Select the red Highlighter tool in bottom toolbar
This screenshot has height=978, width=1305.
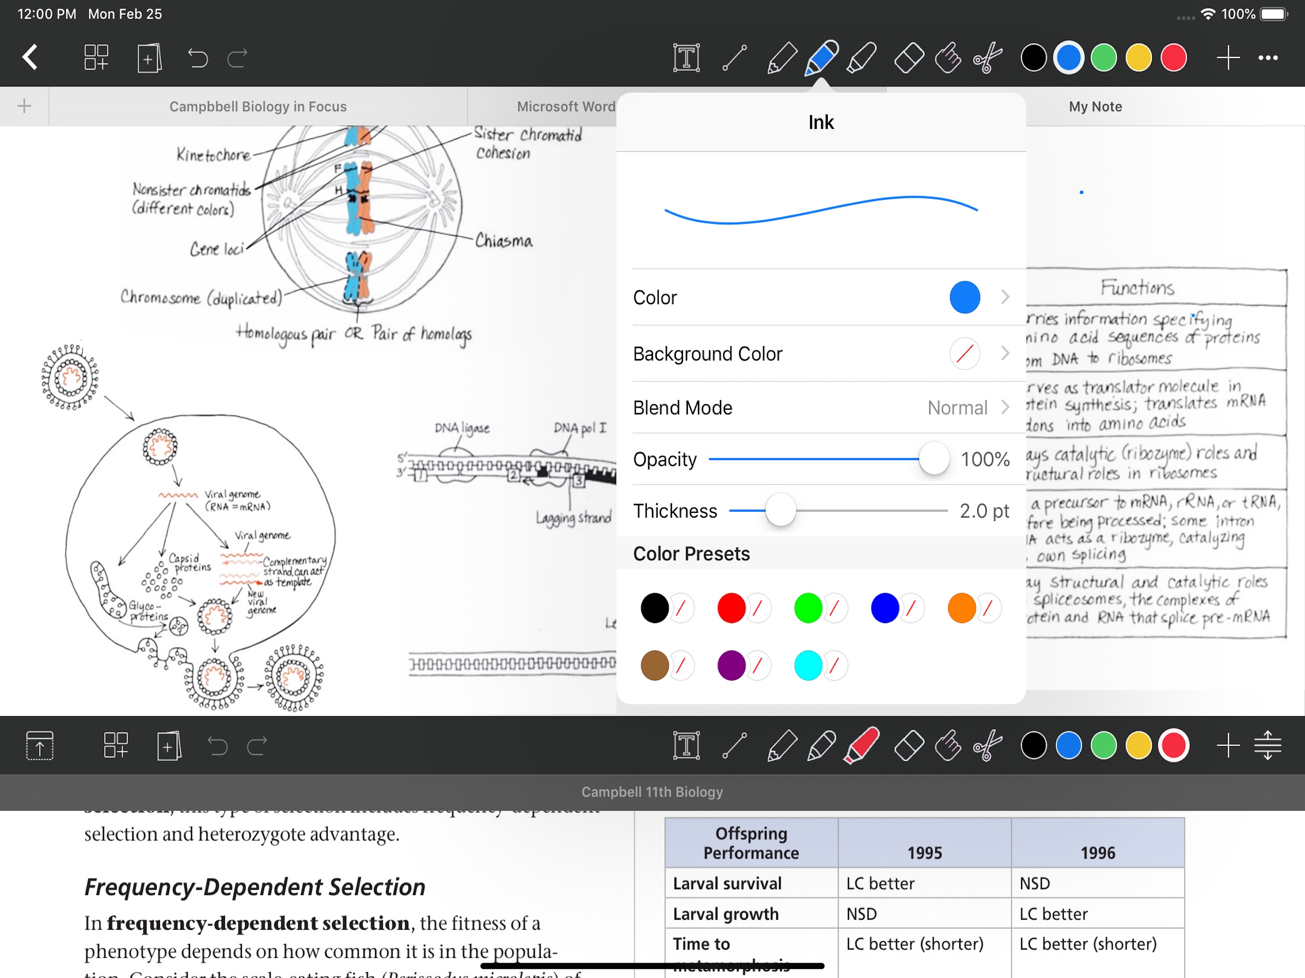(861, 745)
